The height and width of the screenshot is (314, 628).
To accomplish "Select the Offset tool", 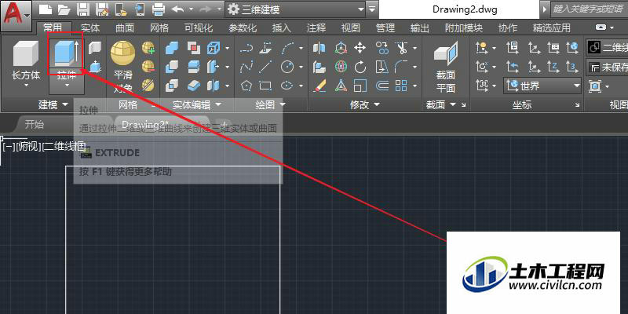I will coord(382,85).
